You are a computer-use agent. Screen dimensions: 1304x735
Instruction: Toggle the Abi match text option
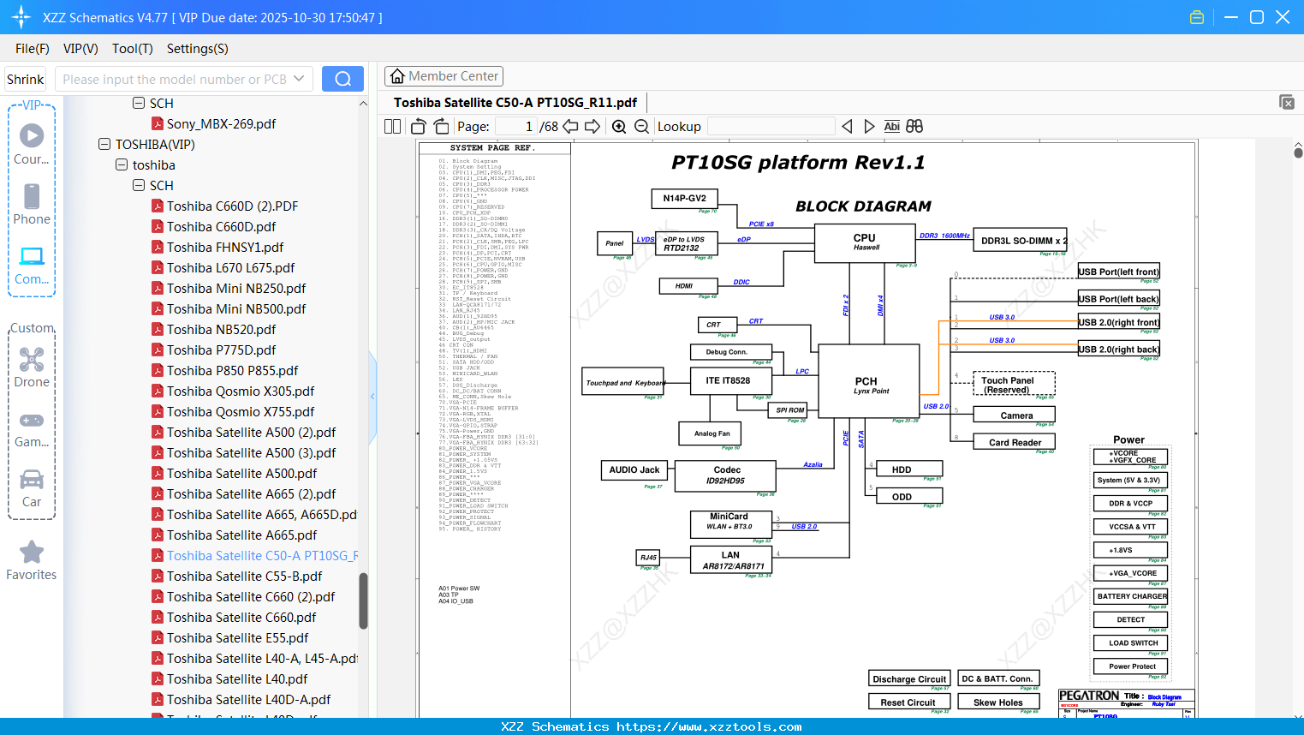[891, 127]
